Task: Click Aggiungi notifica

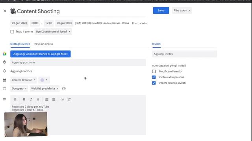Action: [x=21, y=71]
